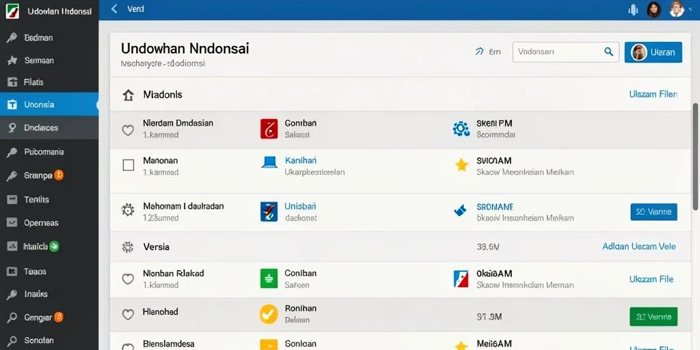The width and height of the screenshot is (700, 350).
Task: Click the arrow icon next to 8m
Action: pos(479,52)
